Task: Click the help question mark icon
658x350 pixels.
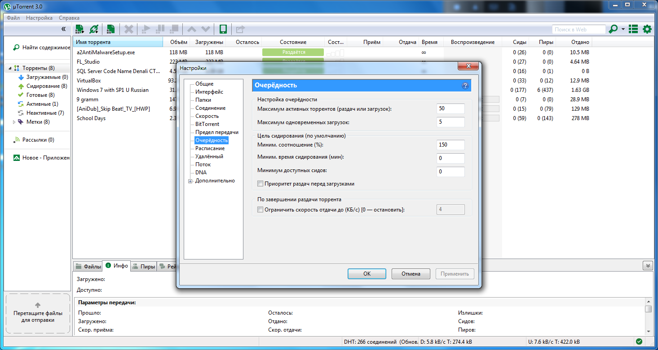Action: (465, 86)
